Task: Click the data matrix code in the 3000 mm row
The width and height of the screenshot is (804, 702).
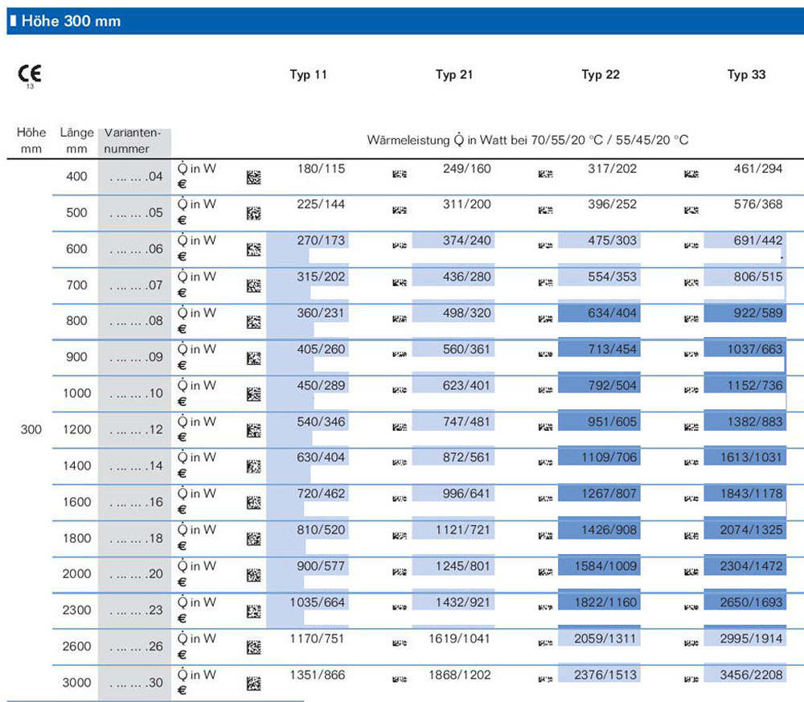Action: 254,684
